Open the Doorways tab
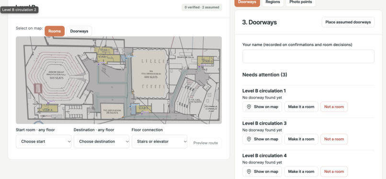Image resolution: width=386 pixels, height=179 pixels. [x=247, y=2]
